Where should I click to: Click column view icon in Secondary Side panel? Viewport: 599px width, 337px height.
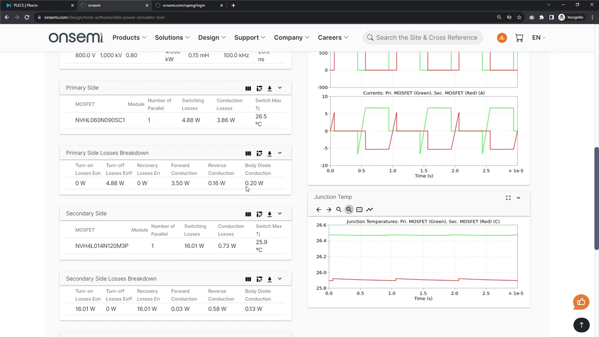248,214
